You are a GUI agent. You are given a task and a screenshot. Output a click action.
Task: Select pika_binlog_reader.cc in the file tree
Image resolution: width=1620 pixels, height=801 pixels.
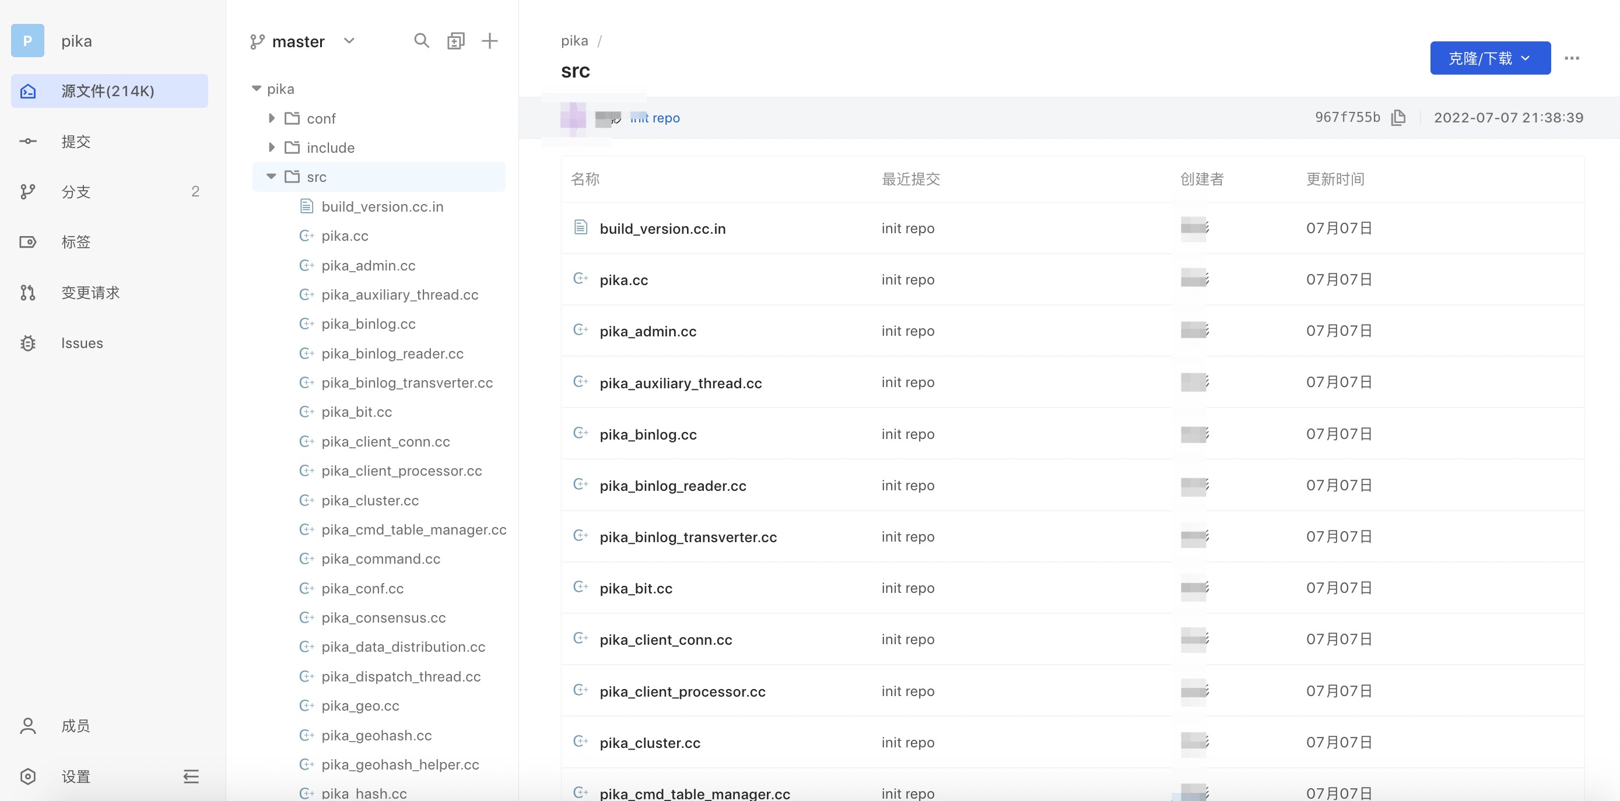pos(392,353)
